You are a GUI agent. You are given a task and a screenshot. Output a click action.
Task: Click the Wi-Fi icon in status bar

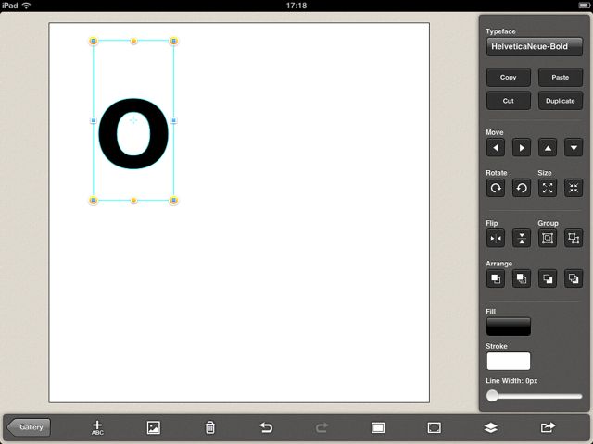(x=26, y=6)
